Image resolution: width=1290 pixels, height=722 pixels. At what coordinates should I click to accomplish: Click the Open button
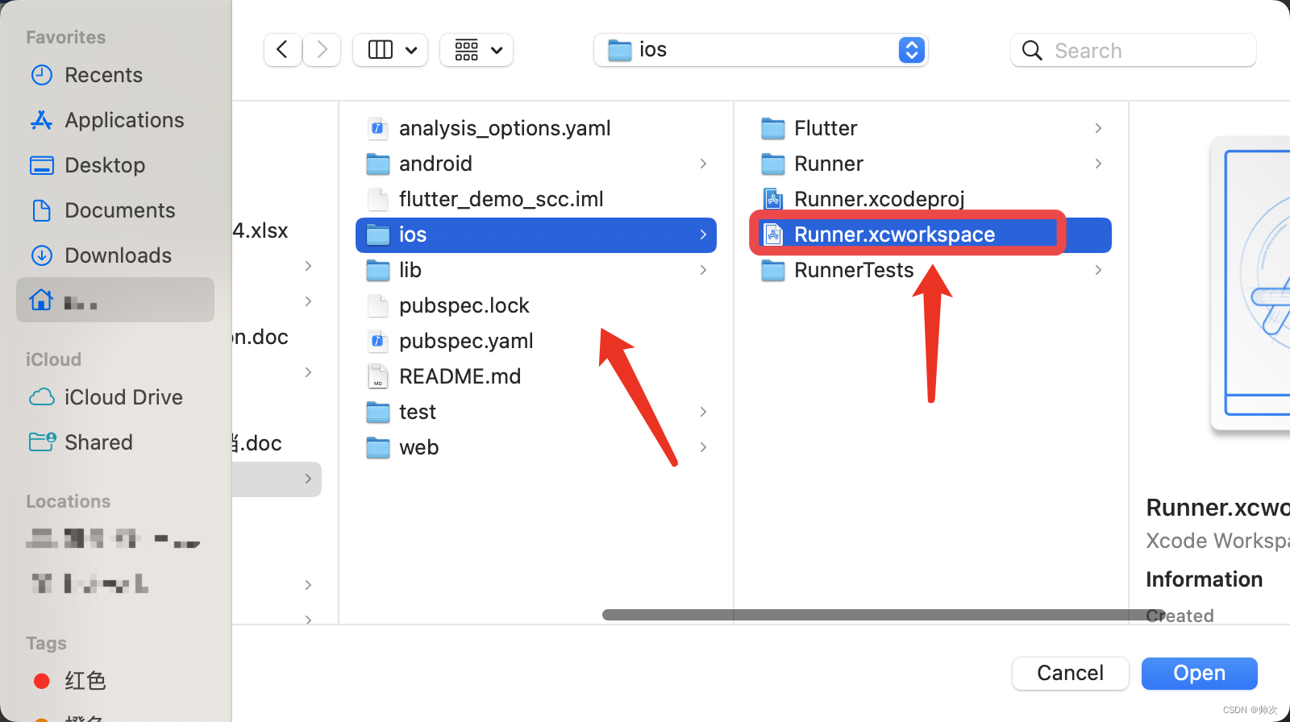1199,673
